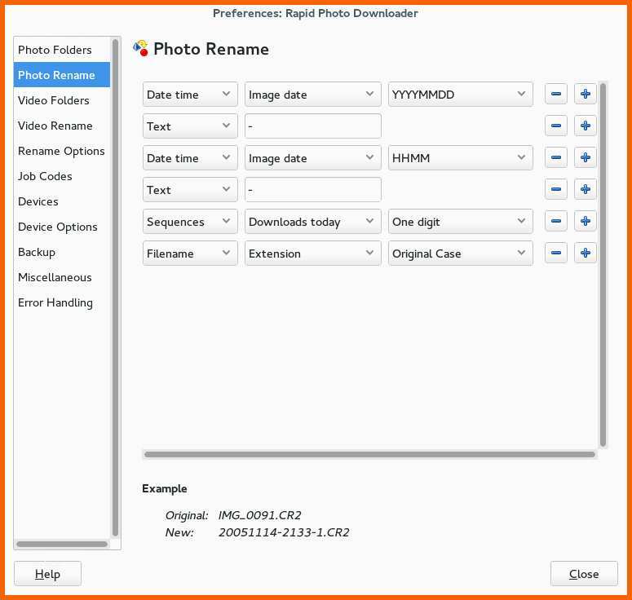Expand the Downloads today dropdown

click(x=312, y=222)
